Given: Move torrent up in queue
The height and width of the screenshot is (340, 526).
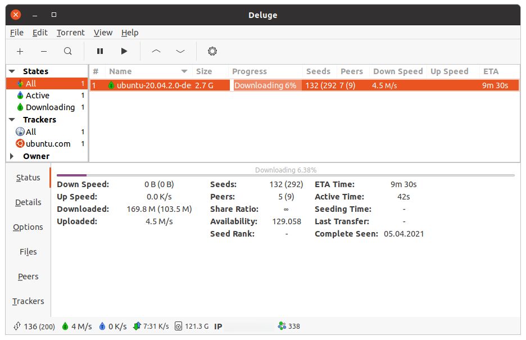Looking at the screenshot, I should 156,51.
